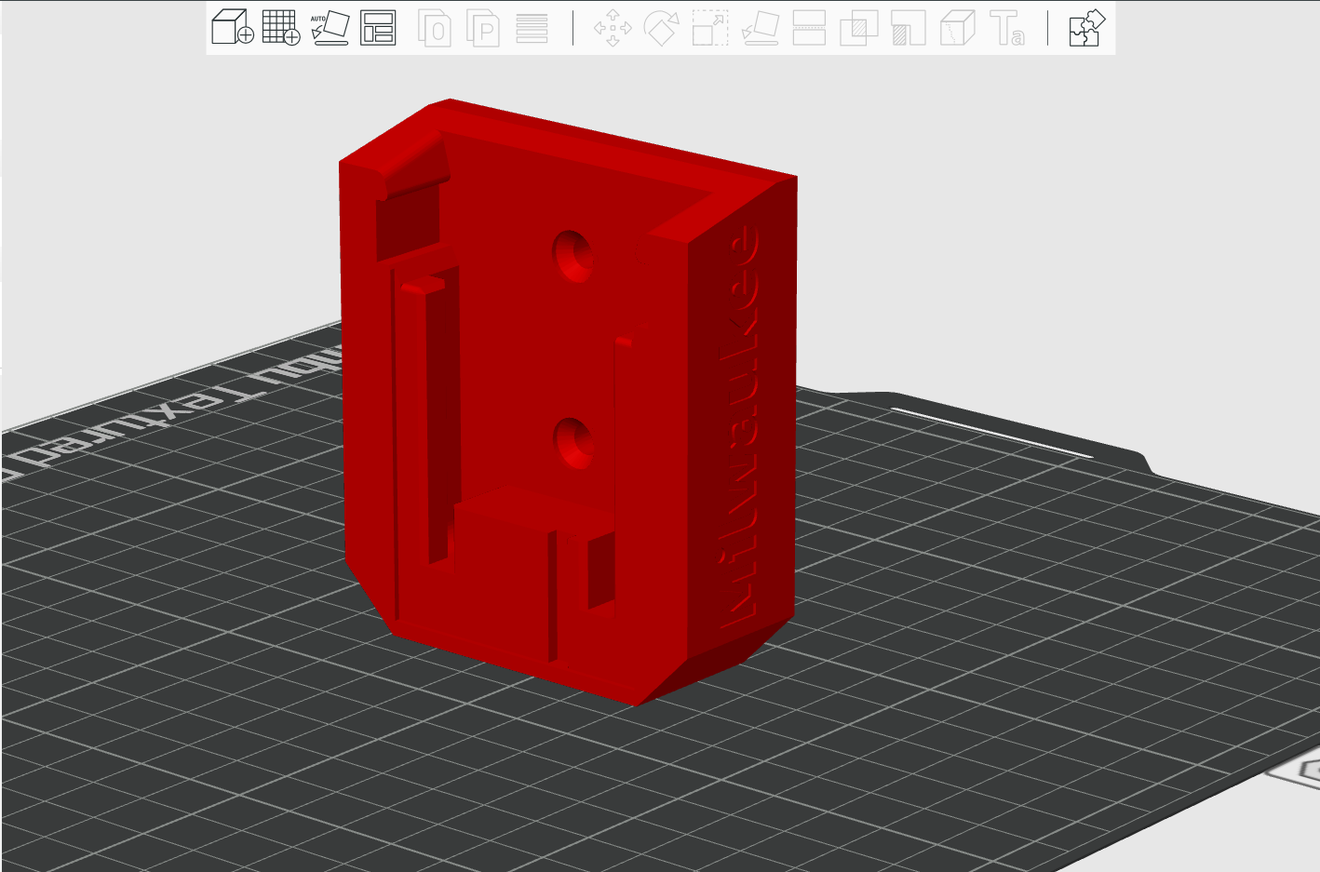Select the Seam painting tool
Image resolution: width=1320 pixels, height=872 pixels.
[x=957, y=28]
